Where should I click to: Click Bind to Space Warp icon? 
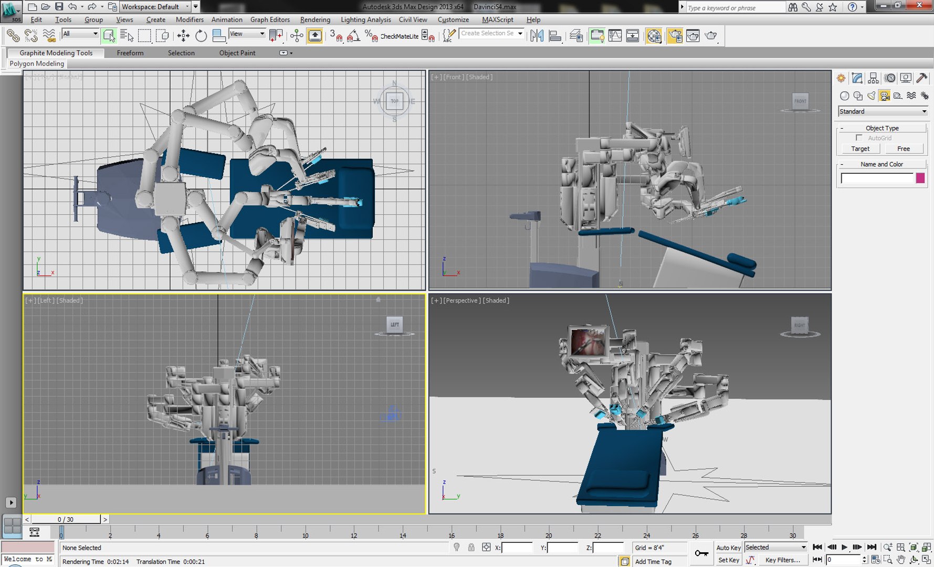coord(49,36)
